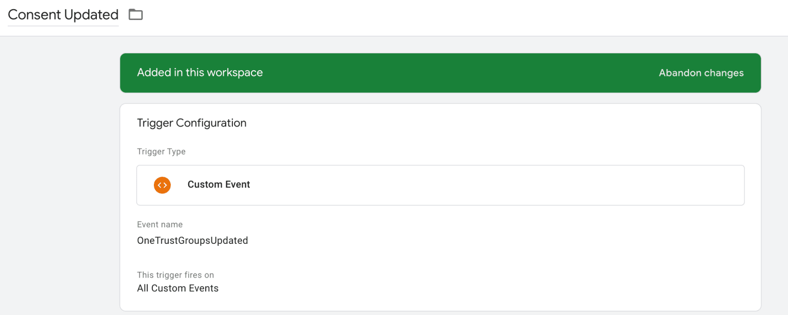Select the Trigger Type label

[x=161, y=152]
